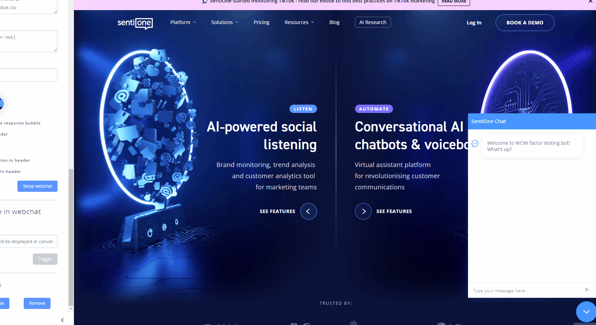Screen dimensions: 596x325
Task: Click the left arrow circle for listening features
Action: (x=308, y=211)
